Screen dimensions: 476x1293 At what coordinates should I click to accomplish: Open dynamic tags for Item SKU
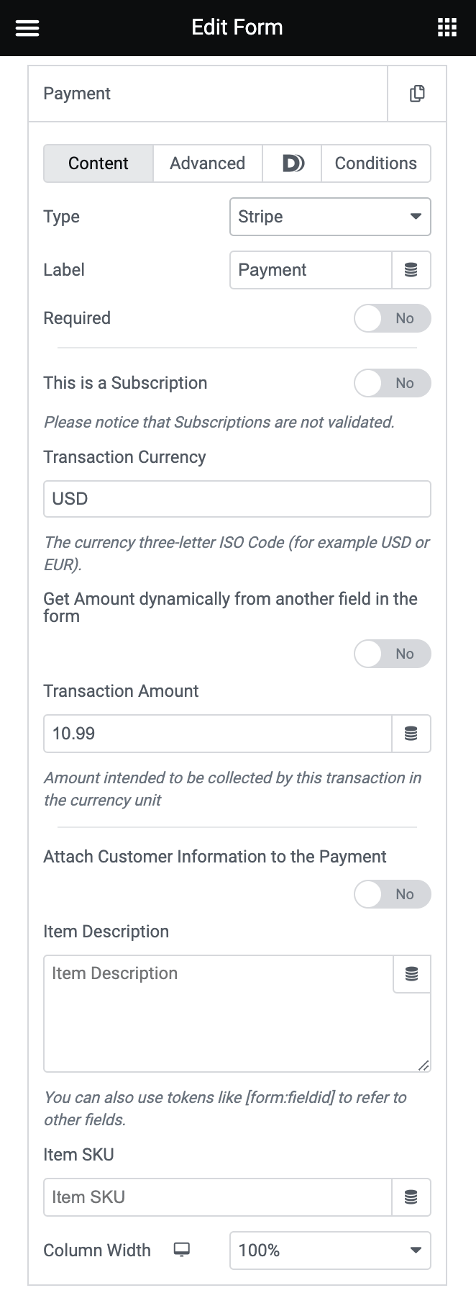pos(411,1197)
